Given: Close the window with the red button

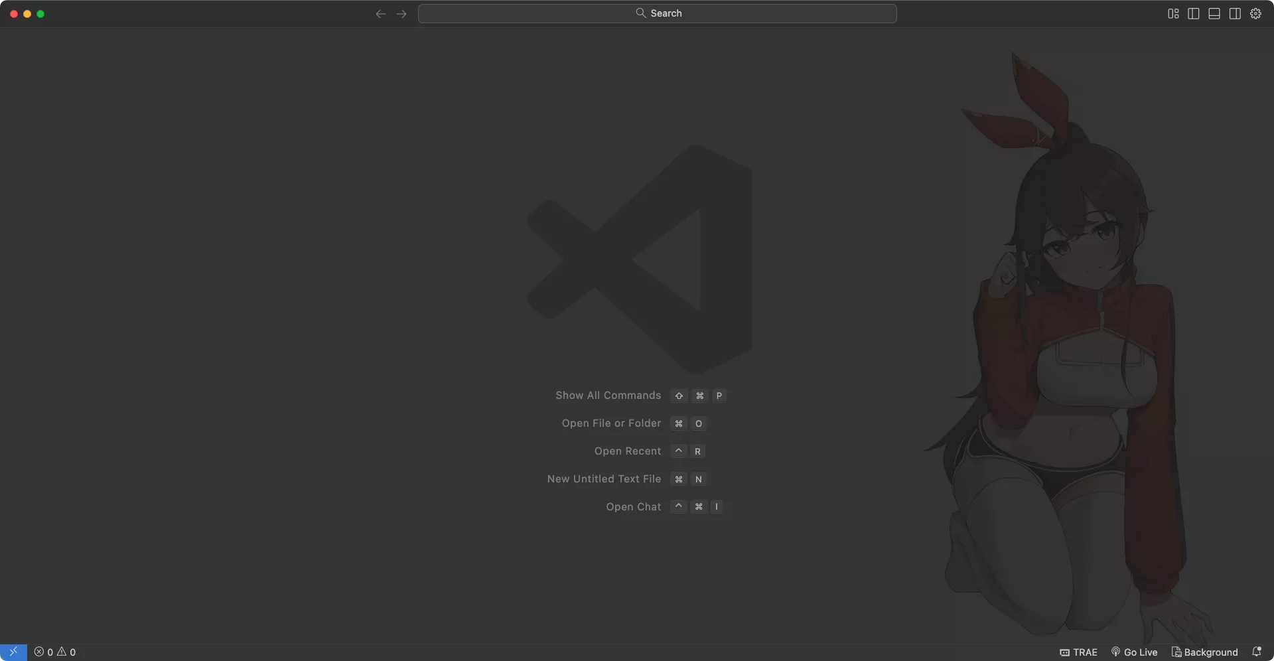Looking at the screenshot, I should point(14,14).
